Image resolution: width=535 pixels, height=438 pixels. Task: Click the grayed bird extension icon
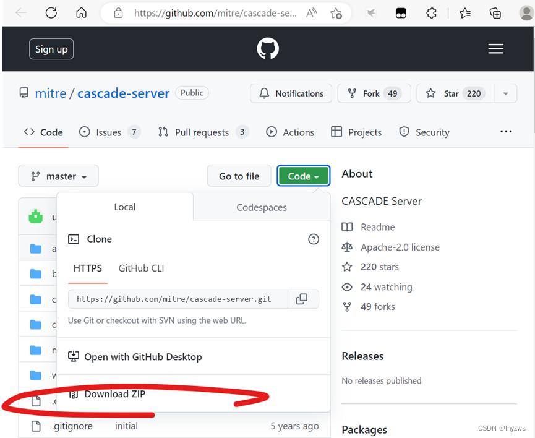coord(371,14)
